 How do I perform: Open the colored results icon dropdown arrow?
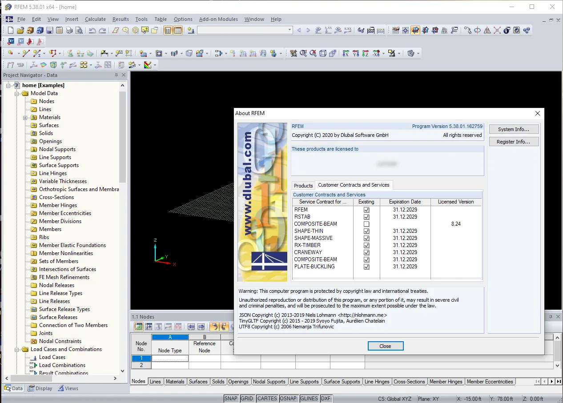tap(155, 65)
